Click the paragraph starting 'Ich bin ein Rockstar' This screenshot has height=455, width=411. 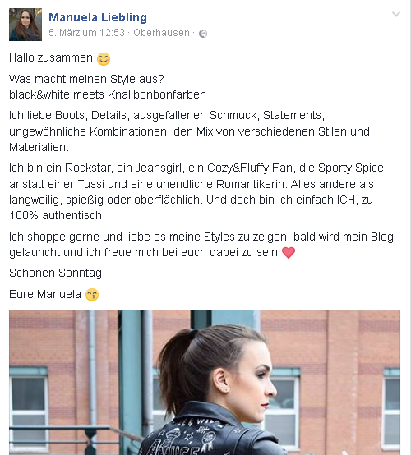pos(196,192)
